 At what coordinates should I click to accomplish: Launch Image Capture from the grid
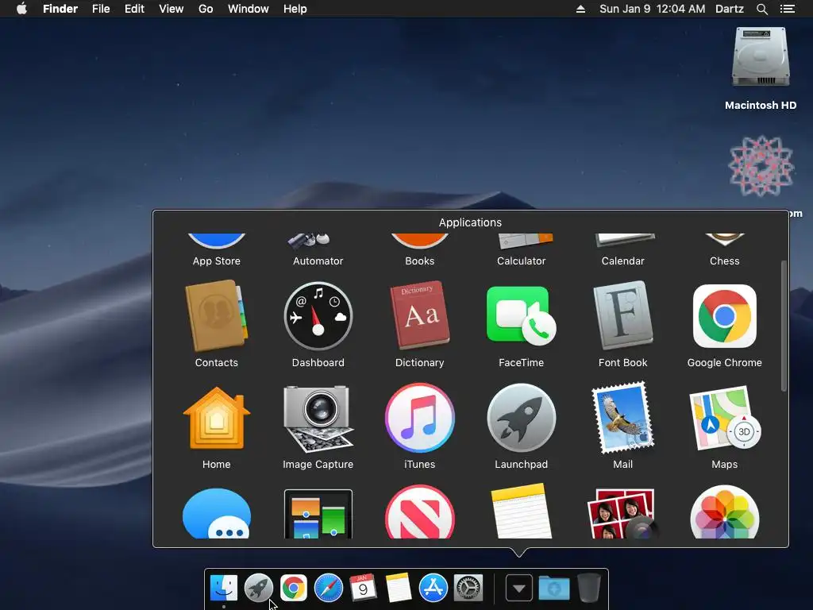318,419
